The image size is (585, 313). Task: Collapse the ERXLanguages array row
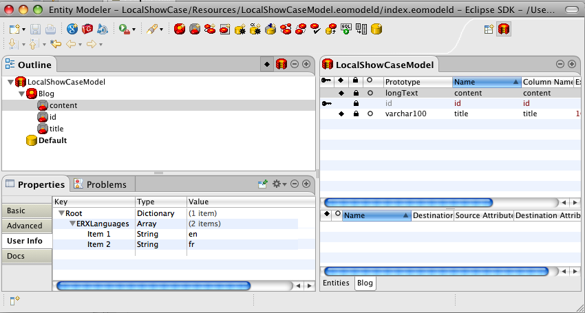tap(72, 224)
